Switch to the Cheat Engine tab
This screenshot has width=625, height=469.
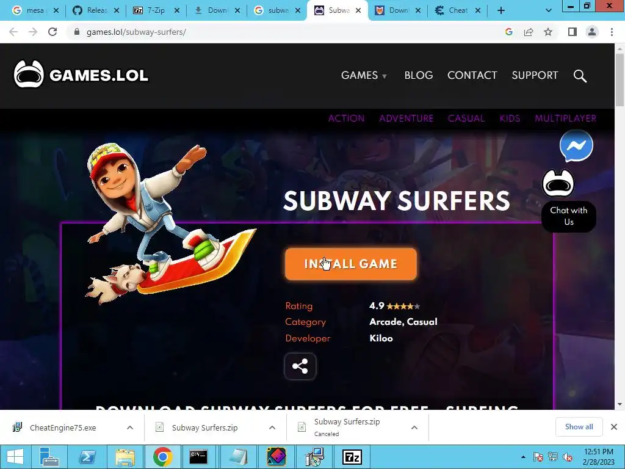pos(457,11)
